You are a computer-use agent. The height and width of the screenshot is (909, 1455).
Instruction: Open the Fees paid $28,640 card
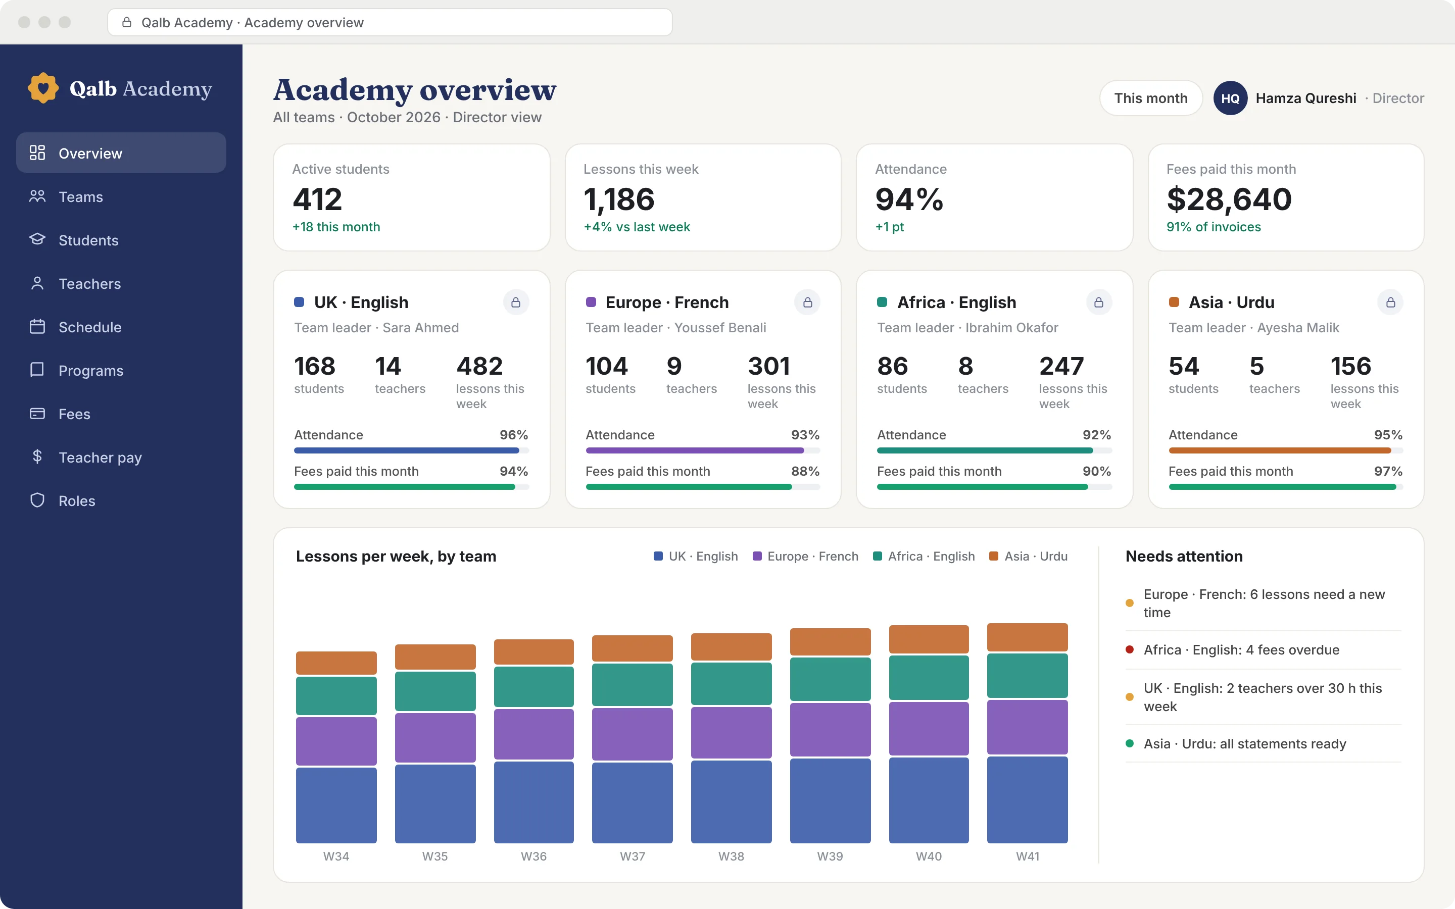(1286, 197)
